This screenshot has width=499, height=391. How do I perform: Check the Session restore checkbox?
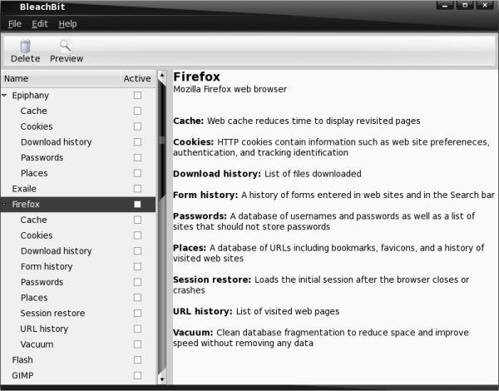[x=137, y=313]
